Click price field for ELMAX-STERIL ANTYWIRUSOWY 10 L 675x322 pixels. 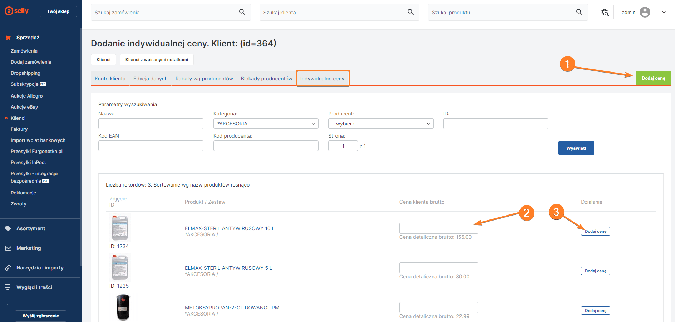(438, 228)
